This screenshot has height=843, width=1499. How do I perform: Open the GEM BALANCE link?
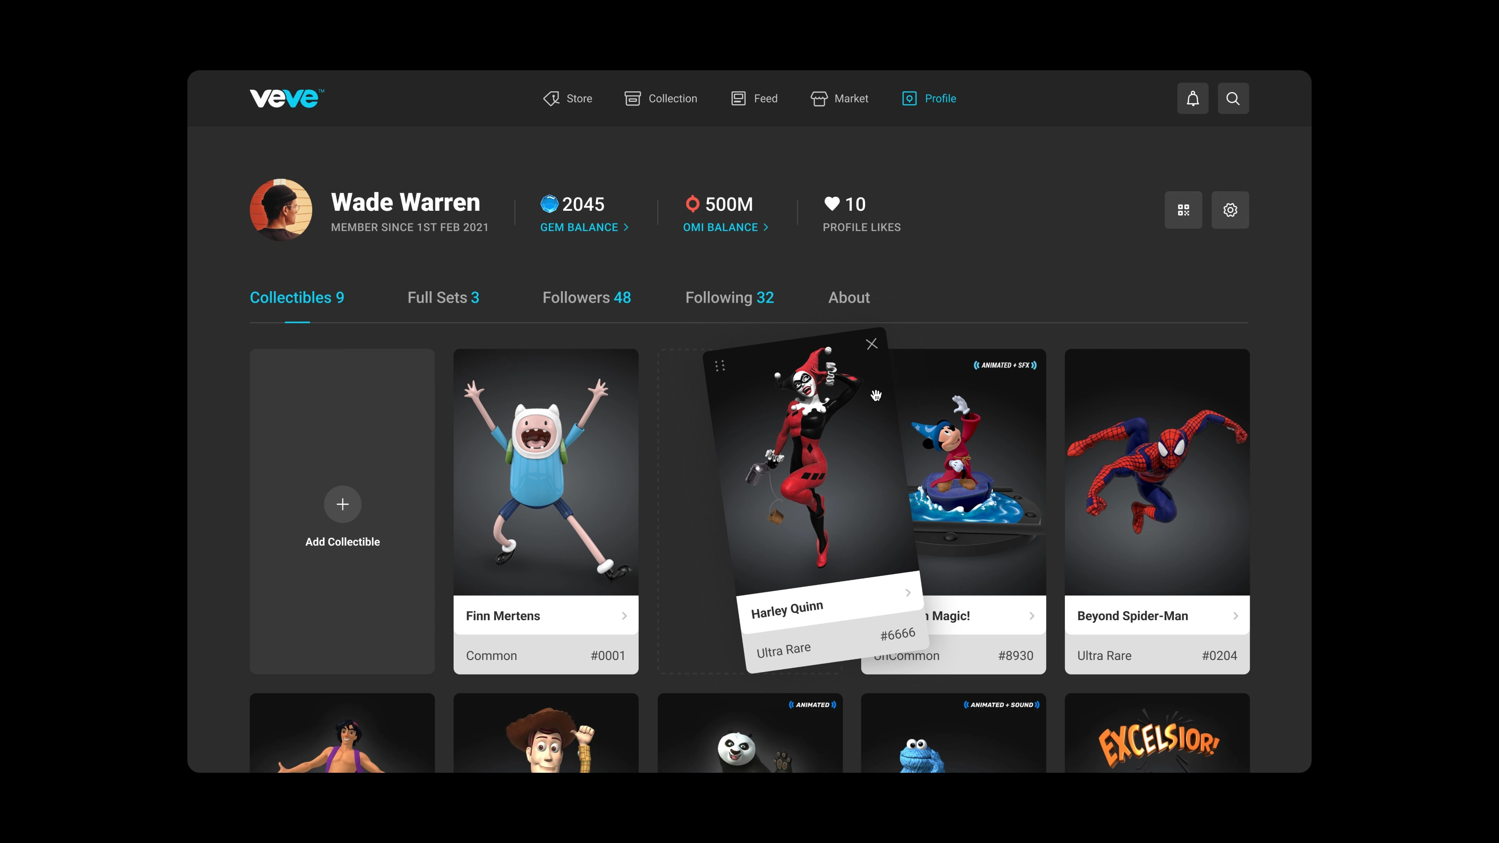pos(584,228)
